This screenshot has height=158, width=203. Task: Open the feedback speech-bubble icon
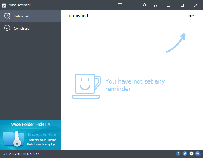(x=134, y=5)
